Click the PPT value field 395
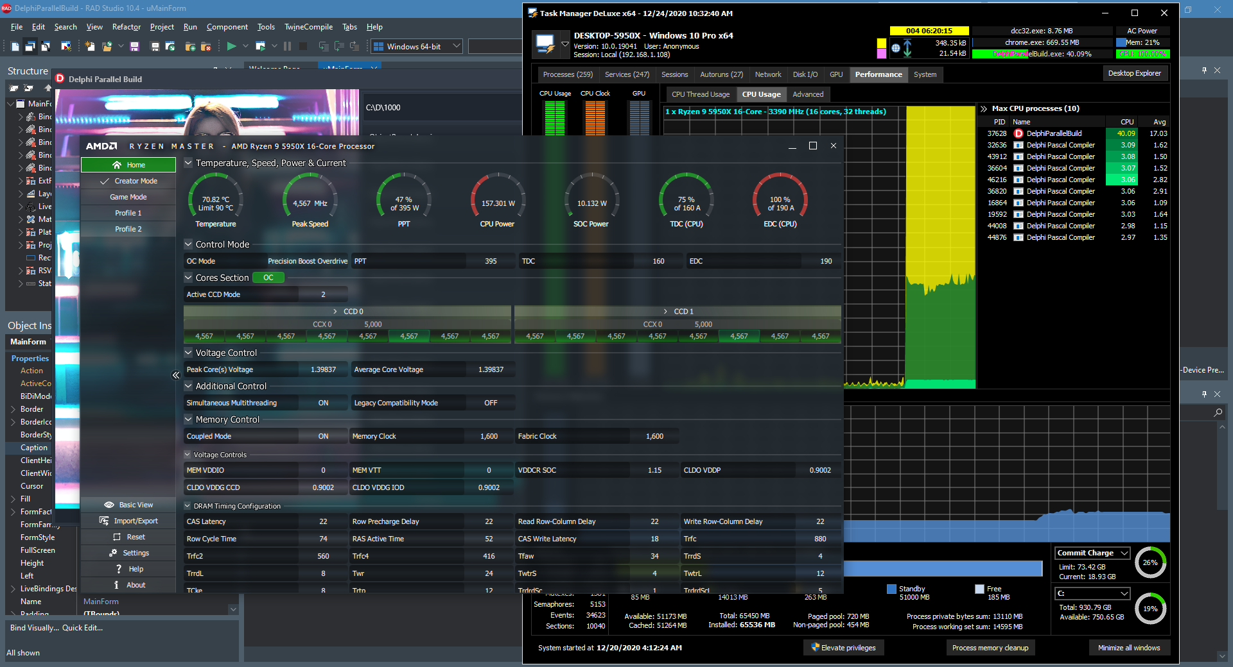The height and width of the screenshot is (667, 1233). coord(491,261)
